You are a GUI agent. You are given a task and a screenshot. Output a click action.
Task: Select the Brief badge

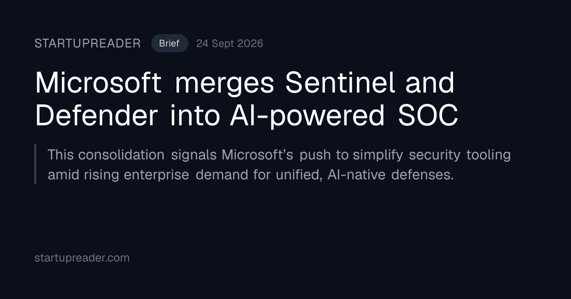pos(169,44)
